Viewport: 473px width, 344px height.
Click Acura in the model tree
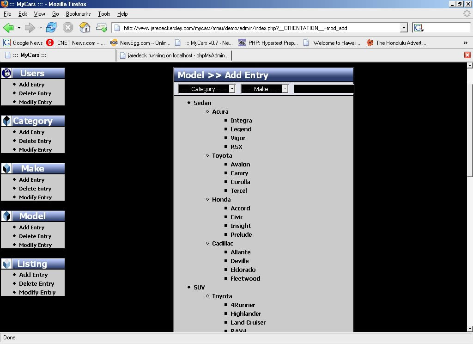[x=220, y=112]
